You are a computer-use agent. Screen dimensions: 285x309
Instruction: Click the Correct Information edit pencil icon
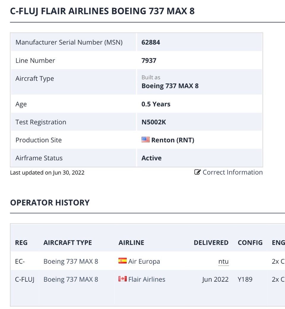pyautogui.click(x=197, y=172)
